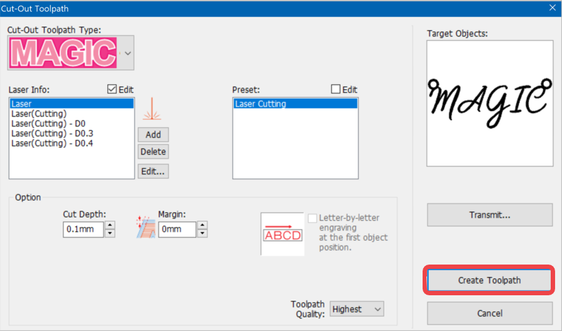Open the Toolpath Quality dropdown
This screenshot has width=562, height=331.
[357, 309]
